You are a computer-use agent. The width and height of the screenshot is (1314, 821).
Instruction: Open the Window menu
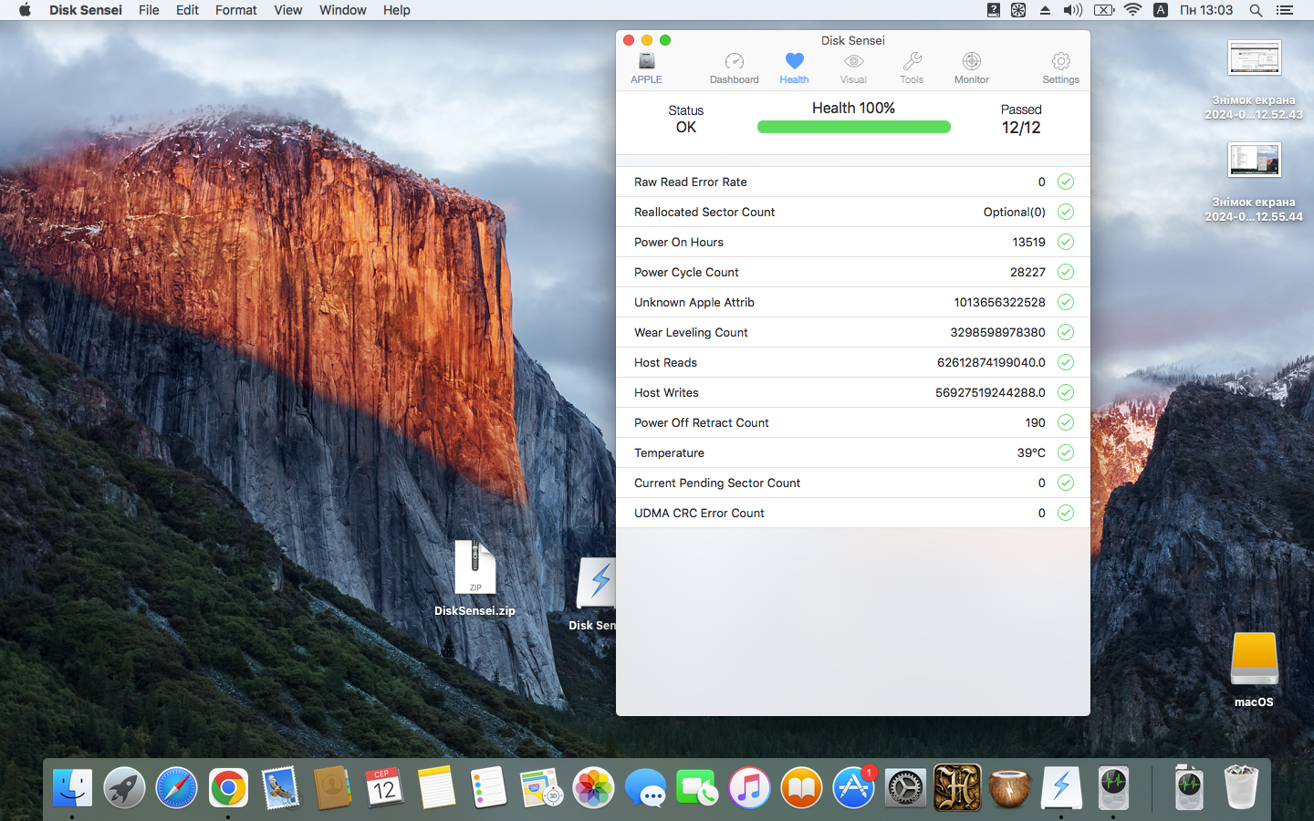(x=342, y=10)
